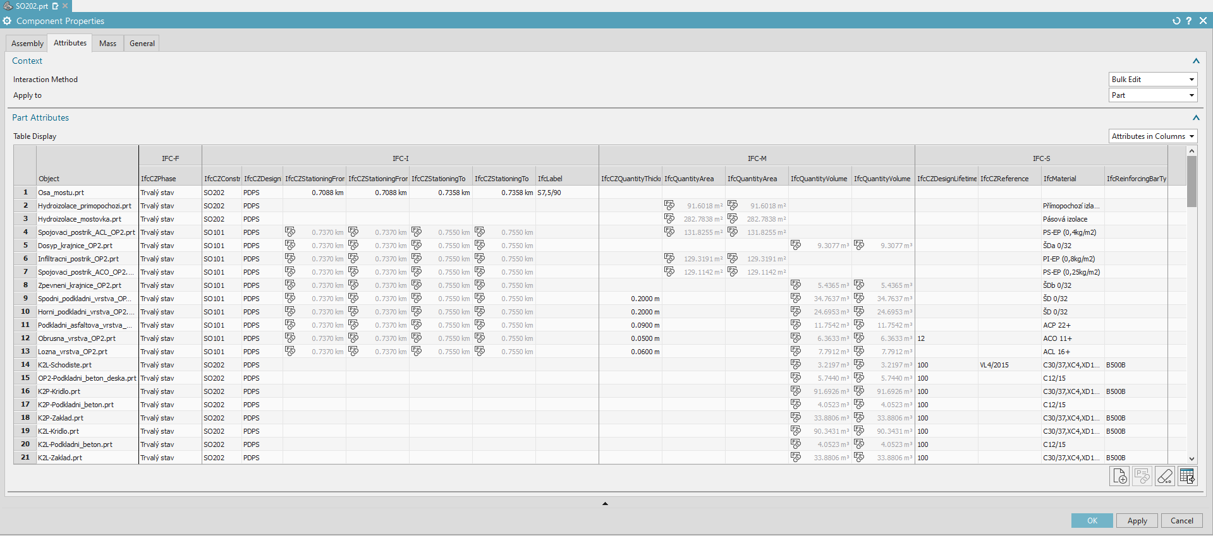
Task: Click the 0.0900 m thickness cell
Action: [630, 325]
